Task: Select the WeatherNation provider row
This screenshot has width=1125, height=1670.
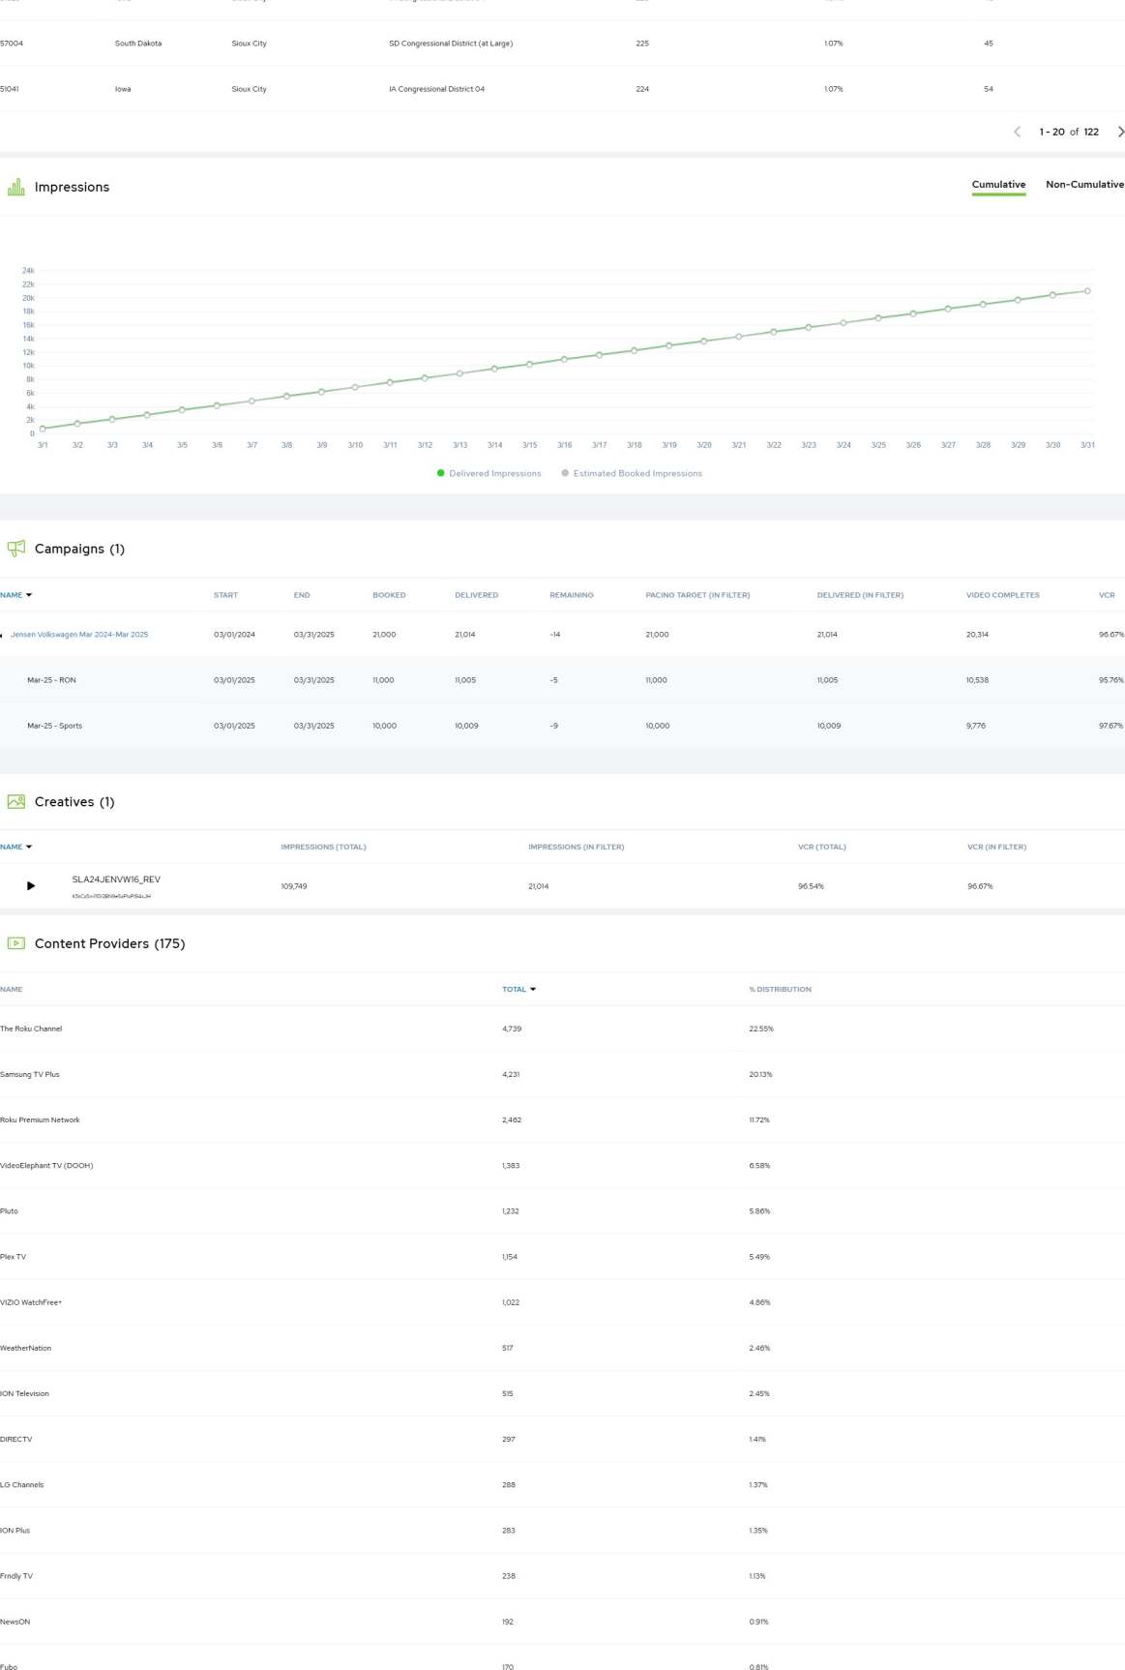Action: tap(562, 1348)
